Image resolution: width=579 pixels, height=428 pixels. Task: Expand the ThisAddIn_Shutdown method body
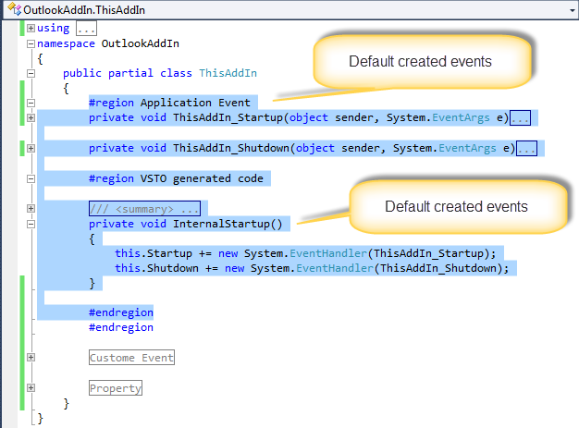coord(31,148)
